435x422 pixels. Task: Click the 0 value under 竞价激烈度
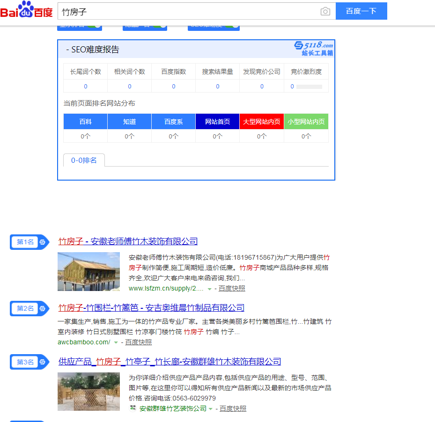click(x=292, y=87)
